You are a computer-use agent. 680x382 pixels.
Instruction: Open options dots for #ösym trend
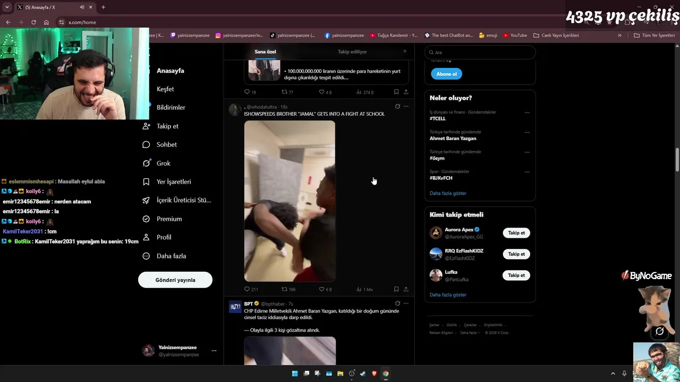tap(527, 152)
